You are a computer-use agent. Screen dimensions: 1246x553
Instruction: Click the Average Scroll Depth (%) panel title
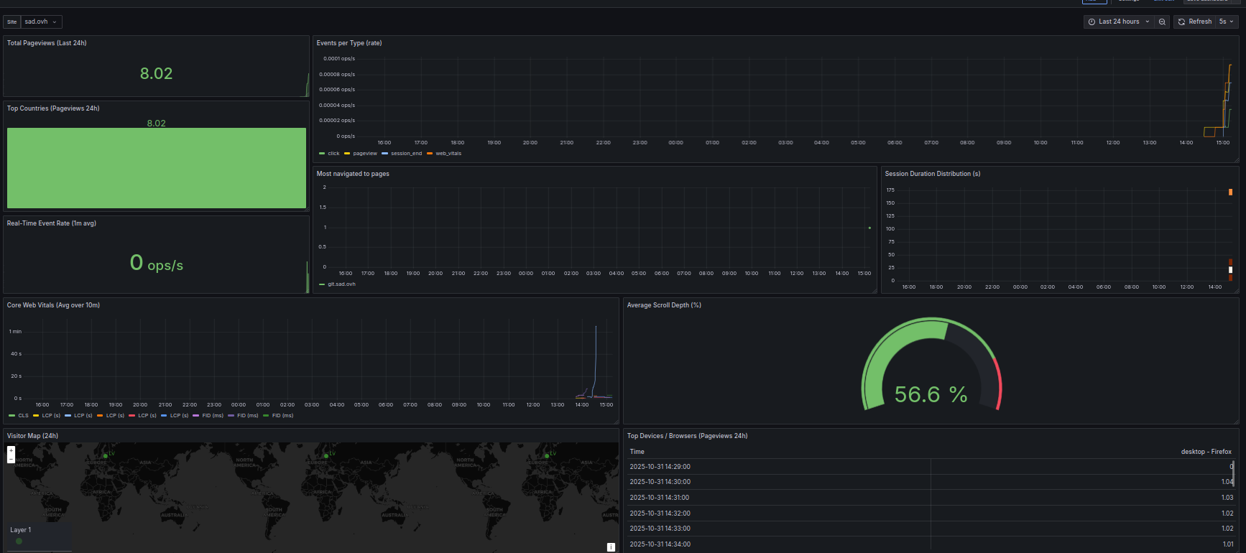(x=664, y=305)
